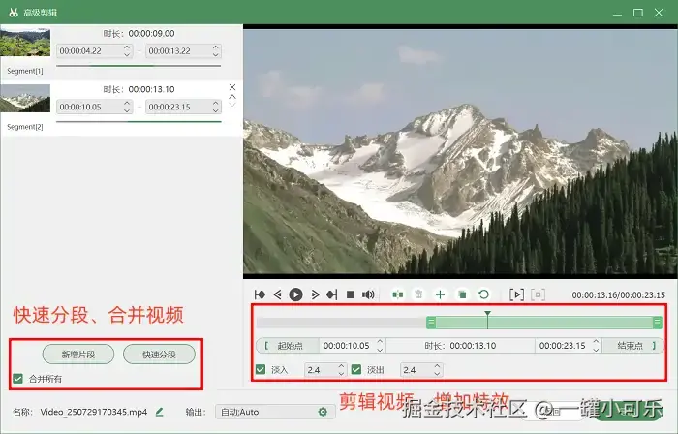Screen dimensions: 678x434
Task: Click the bracketed square icon
Action: tap(538, 294)
